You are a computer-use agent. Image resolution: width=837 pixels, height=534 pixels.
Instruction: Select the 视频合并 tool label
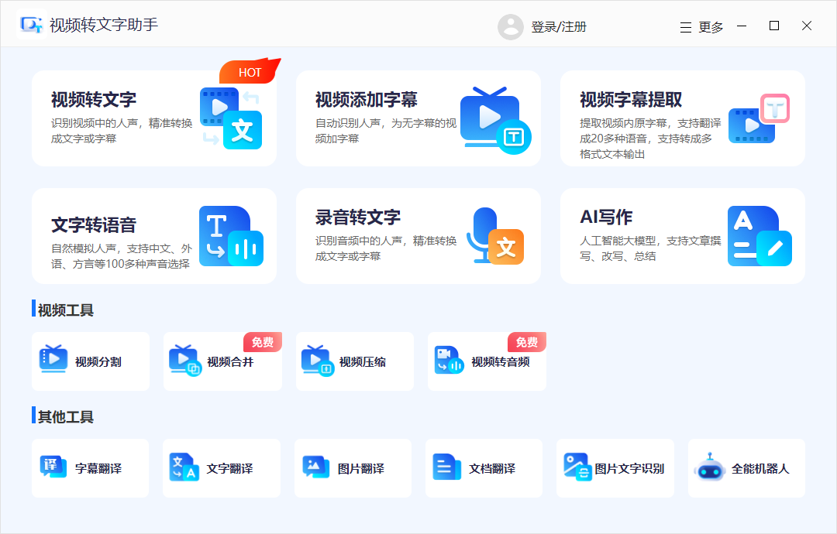coord(230,362)
